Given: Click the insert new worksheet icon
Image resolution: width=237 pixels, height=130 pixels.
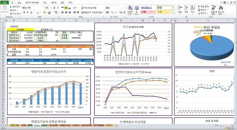Looking at the screenshot, I should [x=116, y=125].
